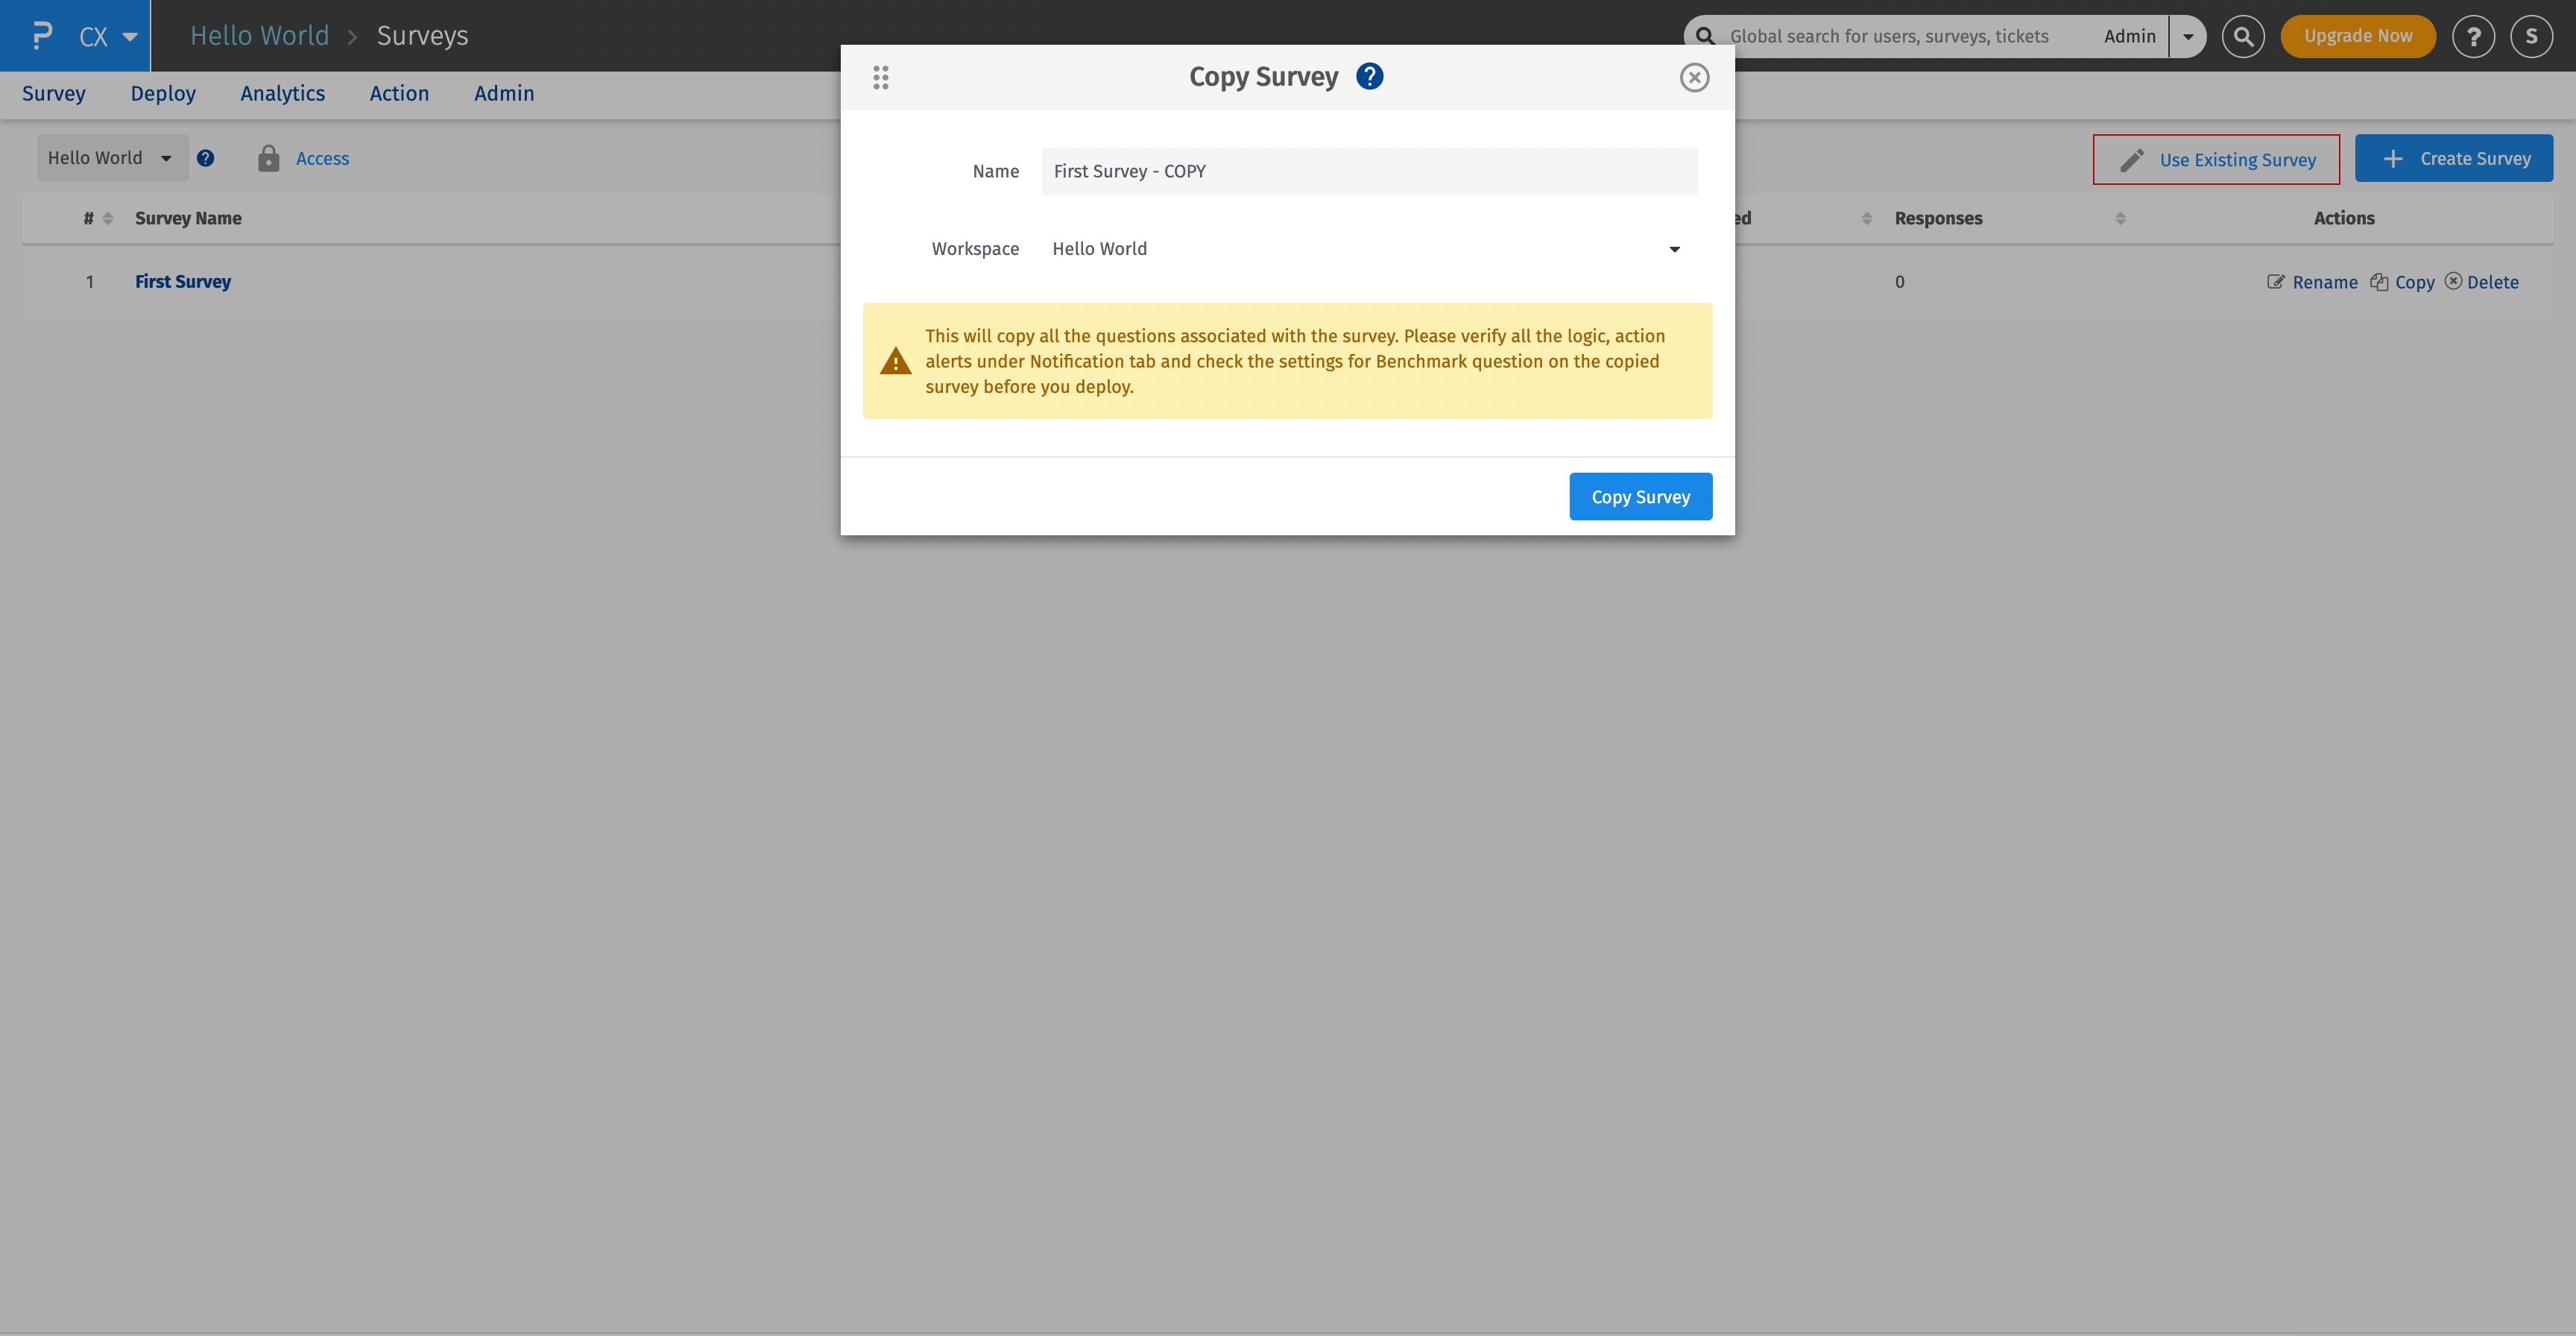This screenshot has height=1336, width=2576.
Task: Switch to the Deploy tab
Action: (x=163, y=93)
